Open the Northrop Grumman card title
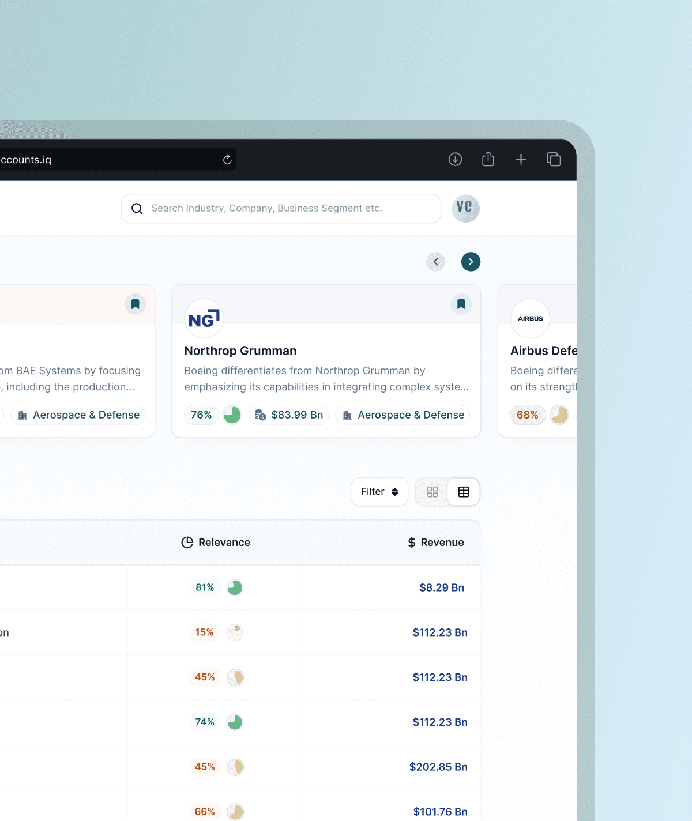The height and width of the screenshot is (821, 692). 240,351
